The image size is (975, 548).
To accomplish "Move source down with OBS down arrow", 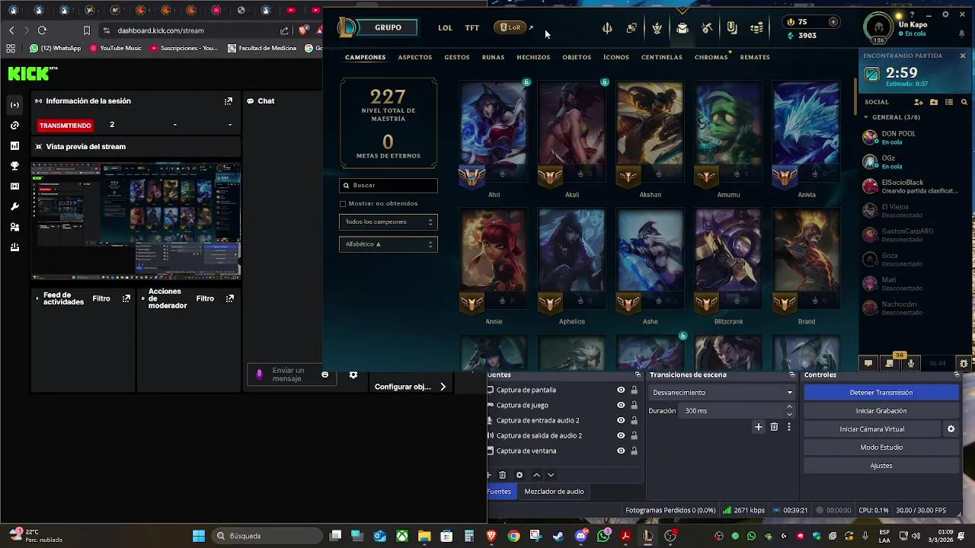I will point(551,475).
